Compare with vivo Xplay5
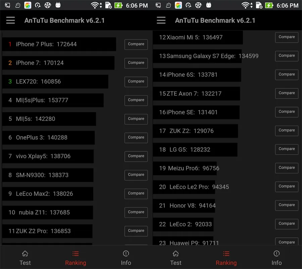The image size is (302, 269). pyautogui.click(x=136, y=156)
